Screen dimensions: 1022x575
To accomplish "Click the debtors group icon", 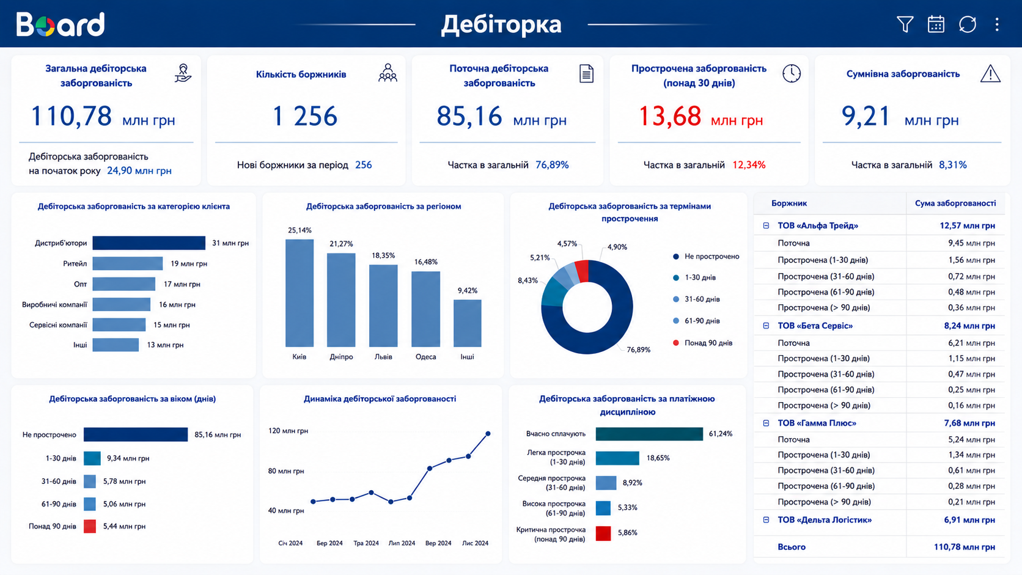I will coord(388,73).
